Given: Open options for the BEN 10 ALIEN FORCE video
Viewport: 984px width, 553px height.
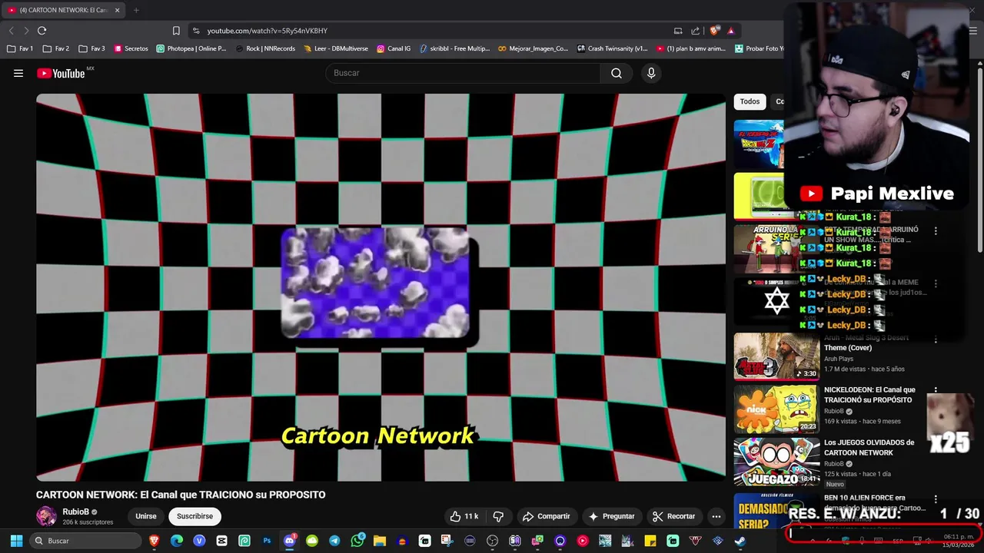Looking at the screenshot, I should (936, 499).
